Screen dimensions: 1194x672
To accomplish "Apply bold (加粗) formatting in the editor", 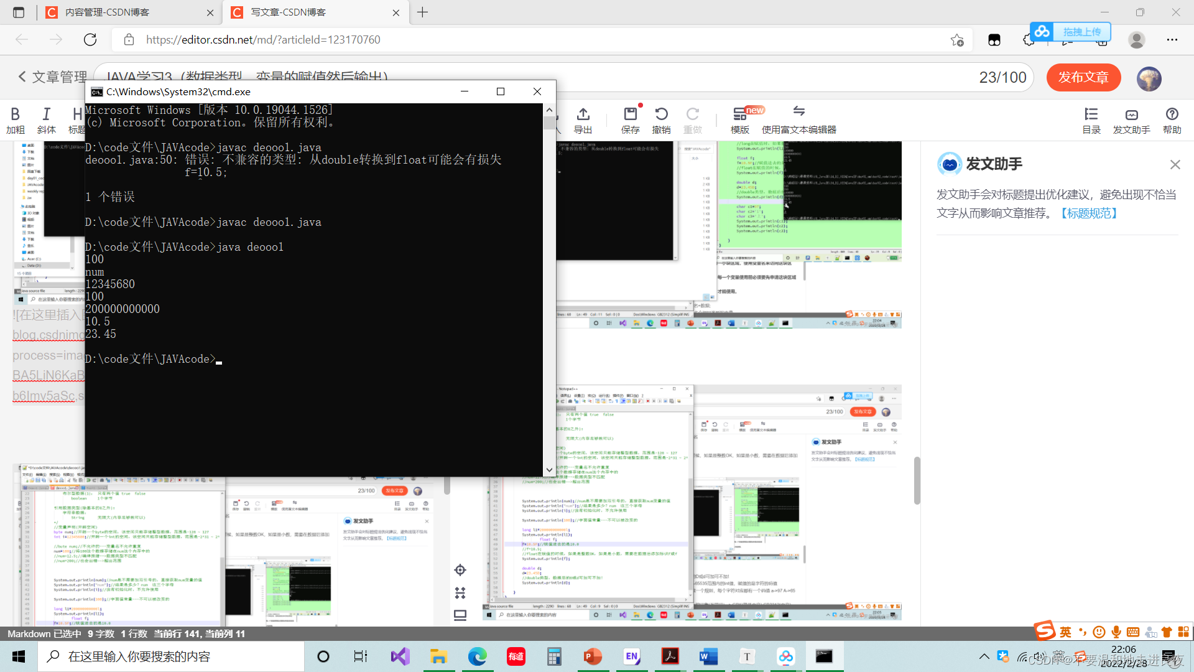I will point(16,120).
